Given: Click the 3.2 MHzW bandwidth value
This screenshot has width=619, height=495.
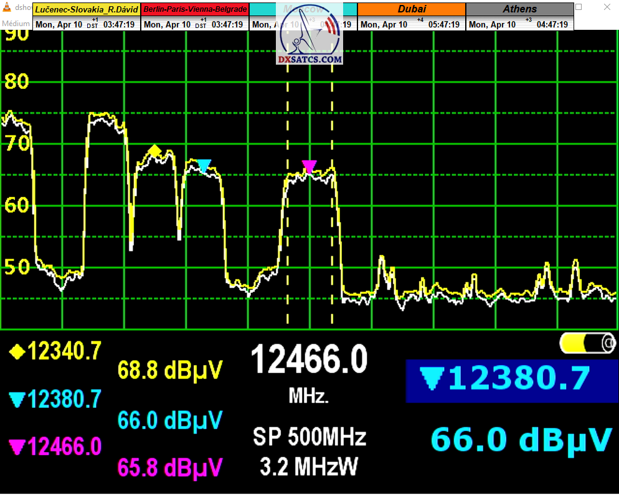Looking at the screenshot, I should tap(309, 466).
